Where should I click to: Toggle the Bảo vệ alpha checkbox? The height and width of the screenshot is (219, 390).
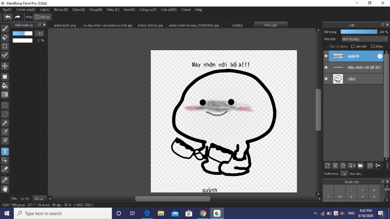coord(326,46)
